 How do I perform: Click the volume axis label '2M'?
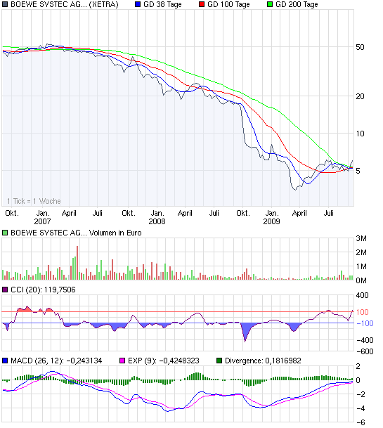[361, 252]
